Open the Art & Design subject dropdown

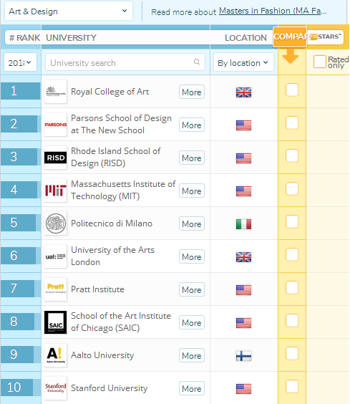click(x=69, y=11)
